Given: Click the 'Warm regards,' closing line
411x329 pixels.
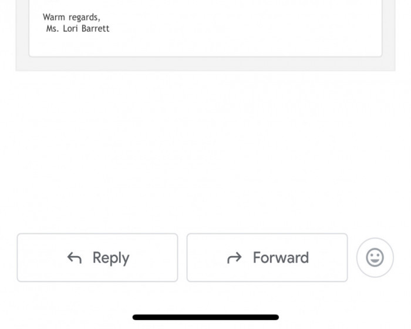Looking at the screenshot, I should pyautogui.click(x=72, y=17).
